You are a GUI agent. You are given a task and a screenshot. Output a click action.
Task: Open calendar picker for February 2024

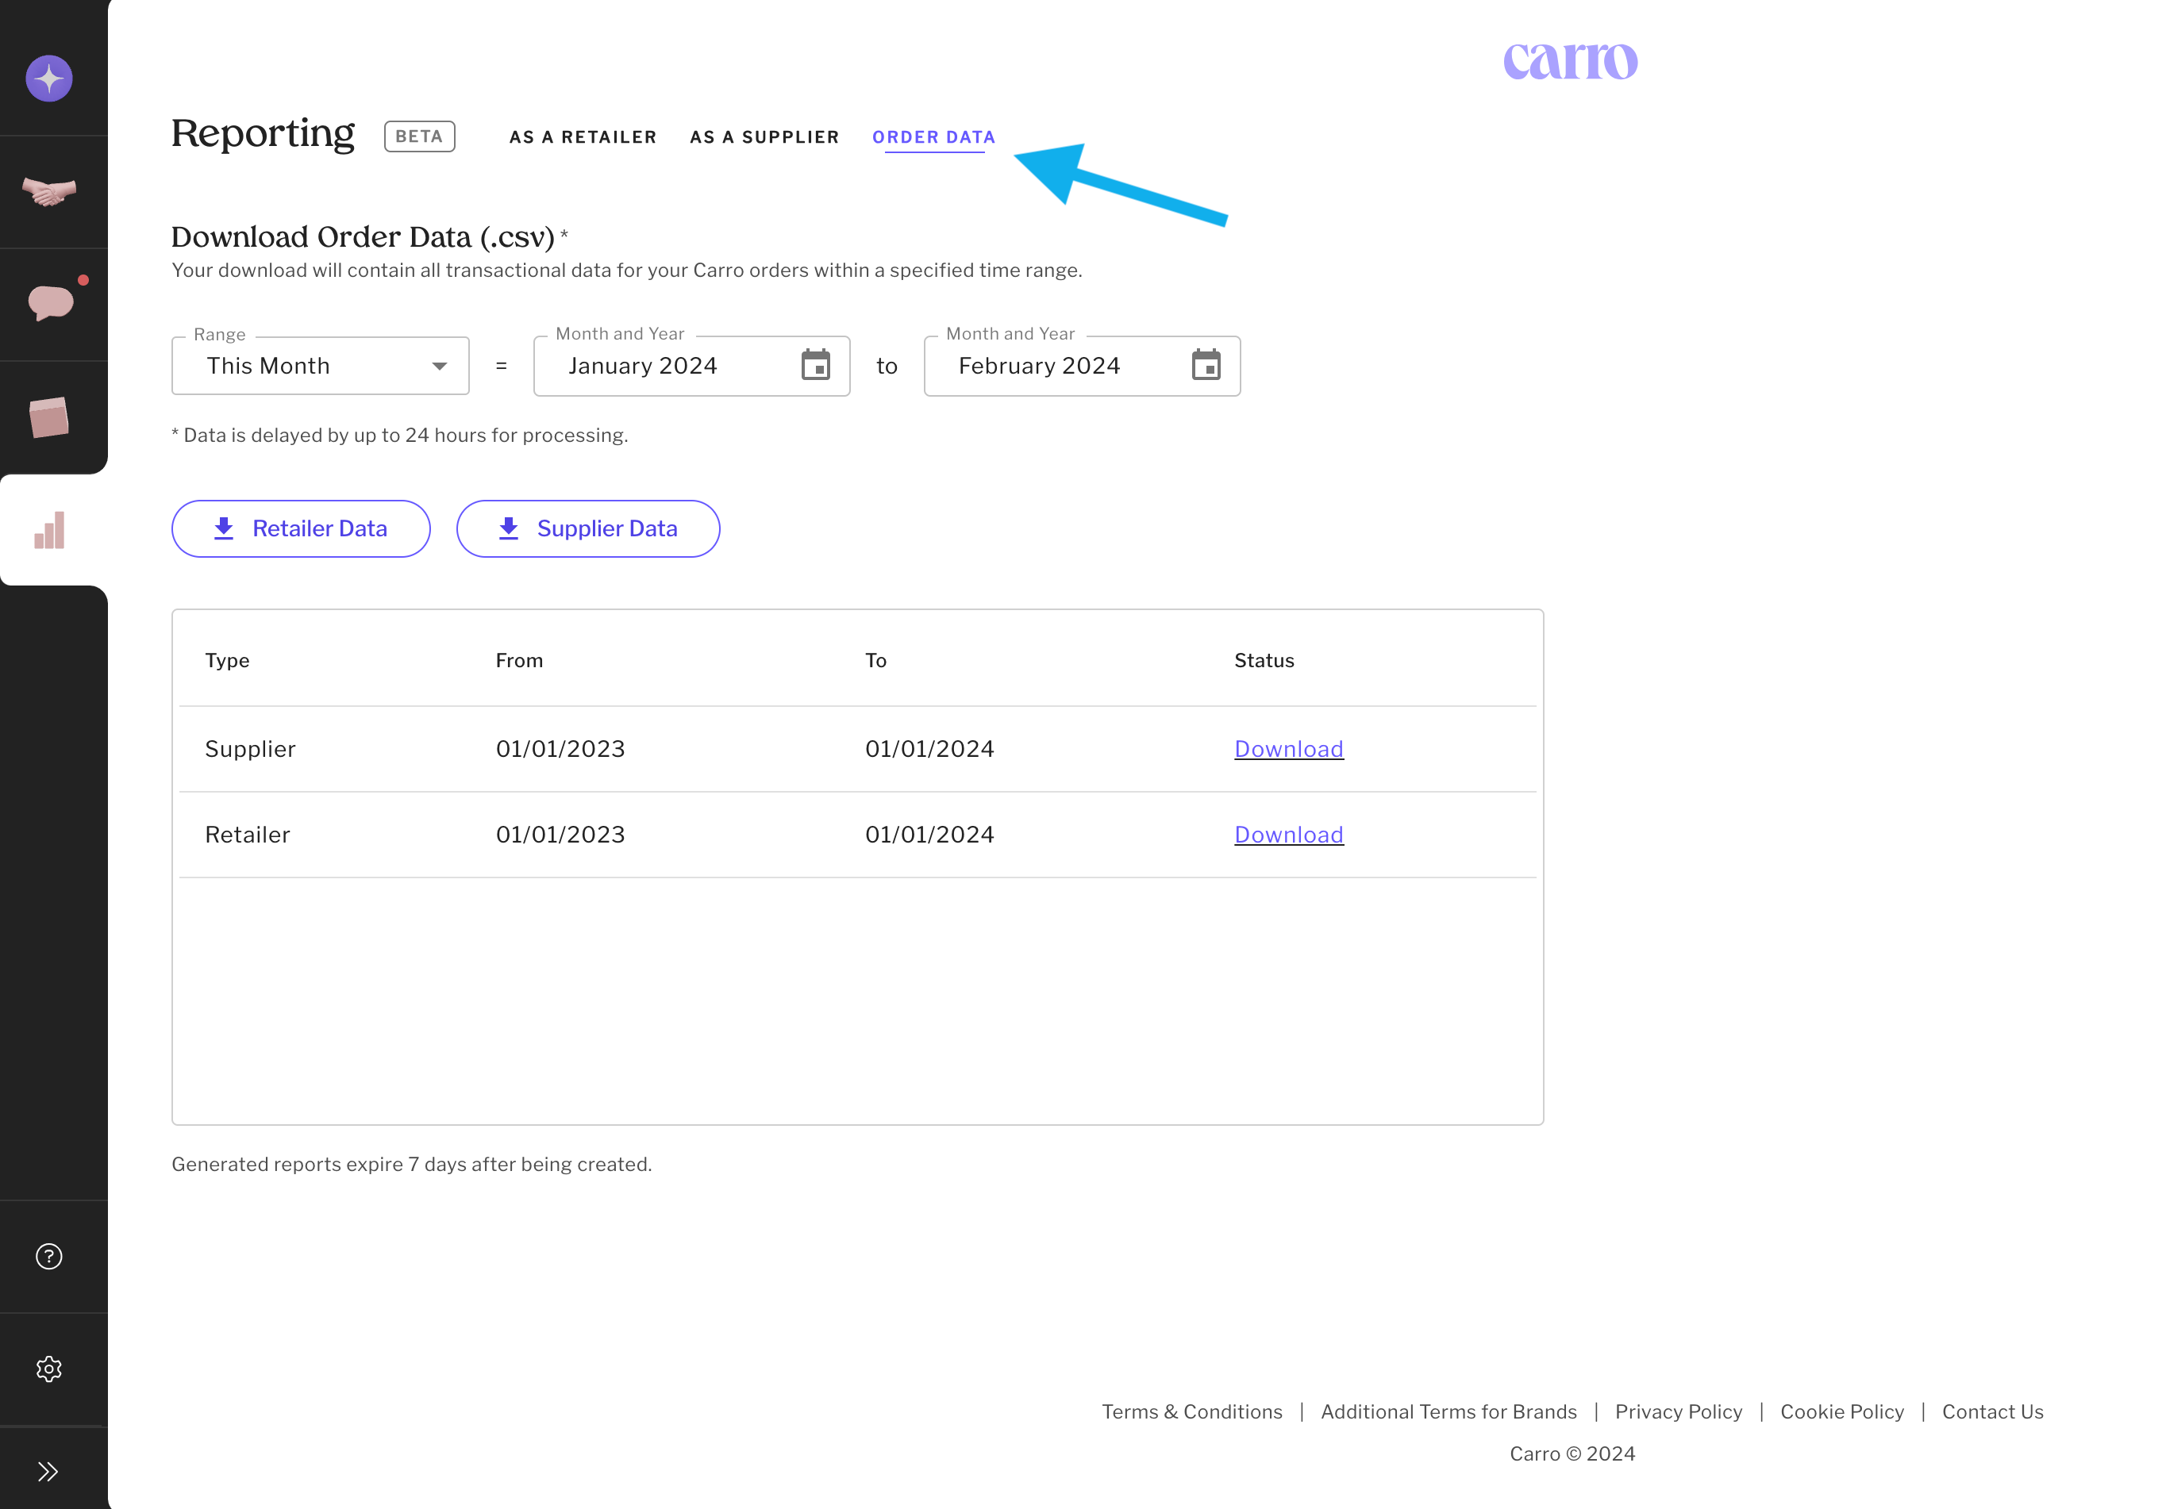[1206, 365]
